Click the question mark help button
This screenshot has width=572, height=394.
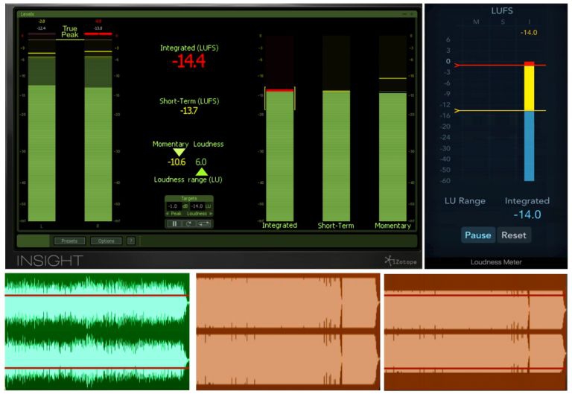point(131,241)
